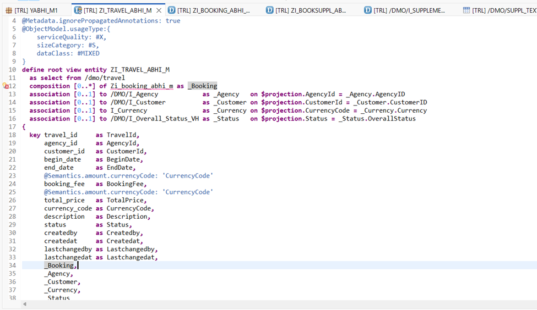537x310 pixels.
Task: Click _Customer on line 36
Action: click(61, 281)
